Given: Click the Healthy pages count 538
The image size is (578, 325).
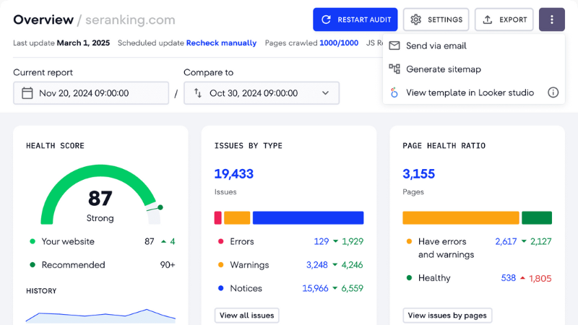Looking at the screenshot, I should click(x=509, y=278).
